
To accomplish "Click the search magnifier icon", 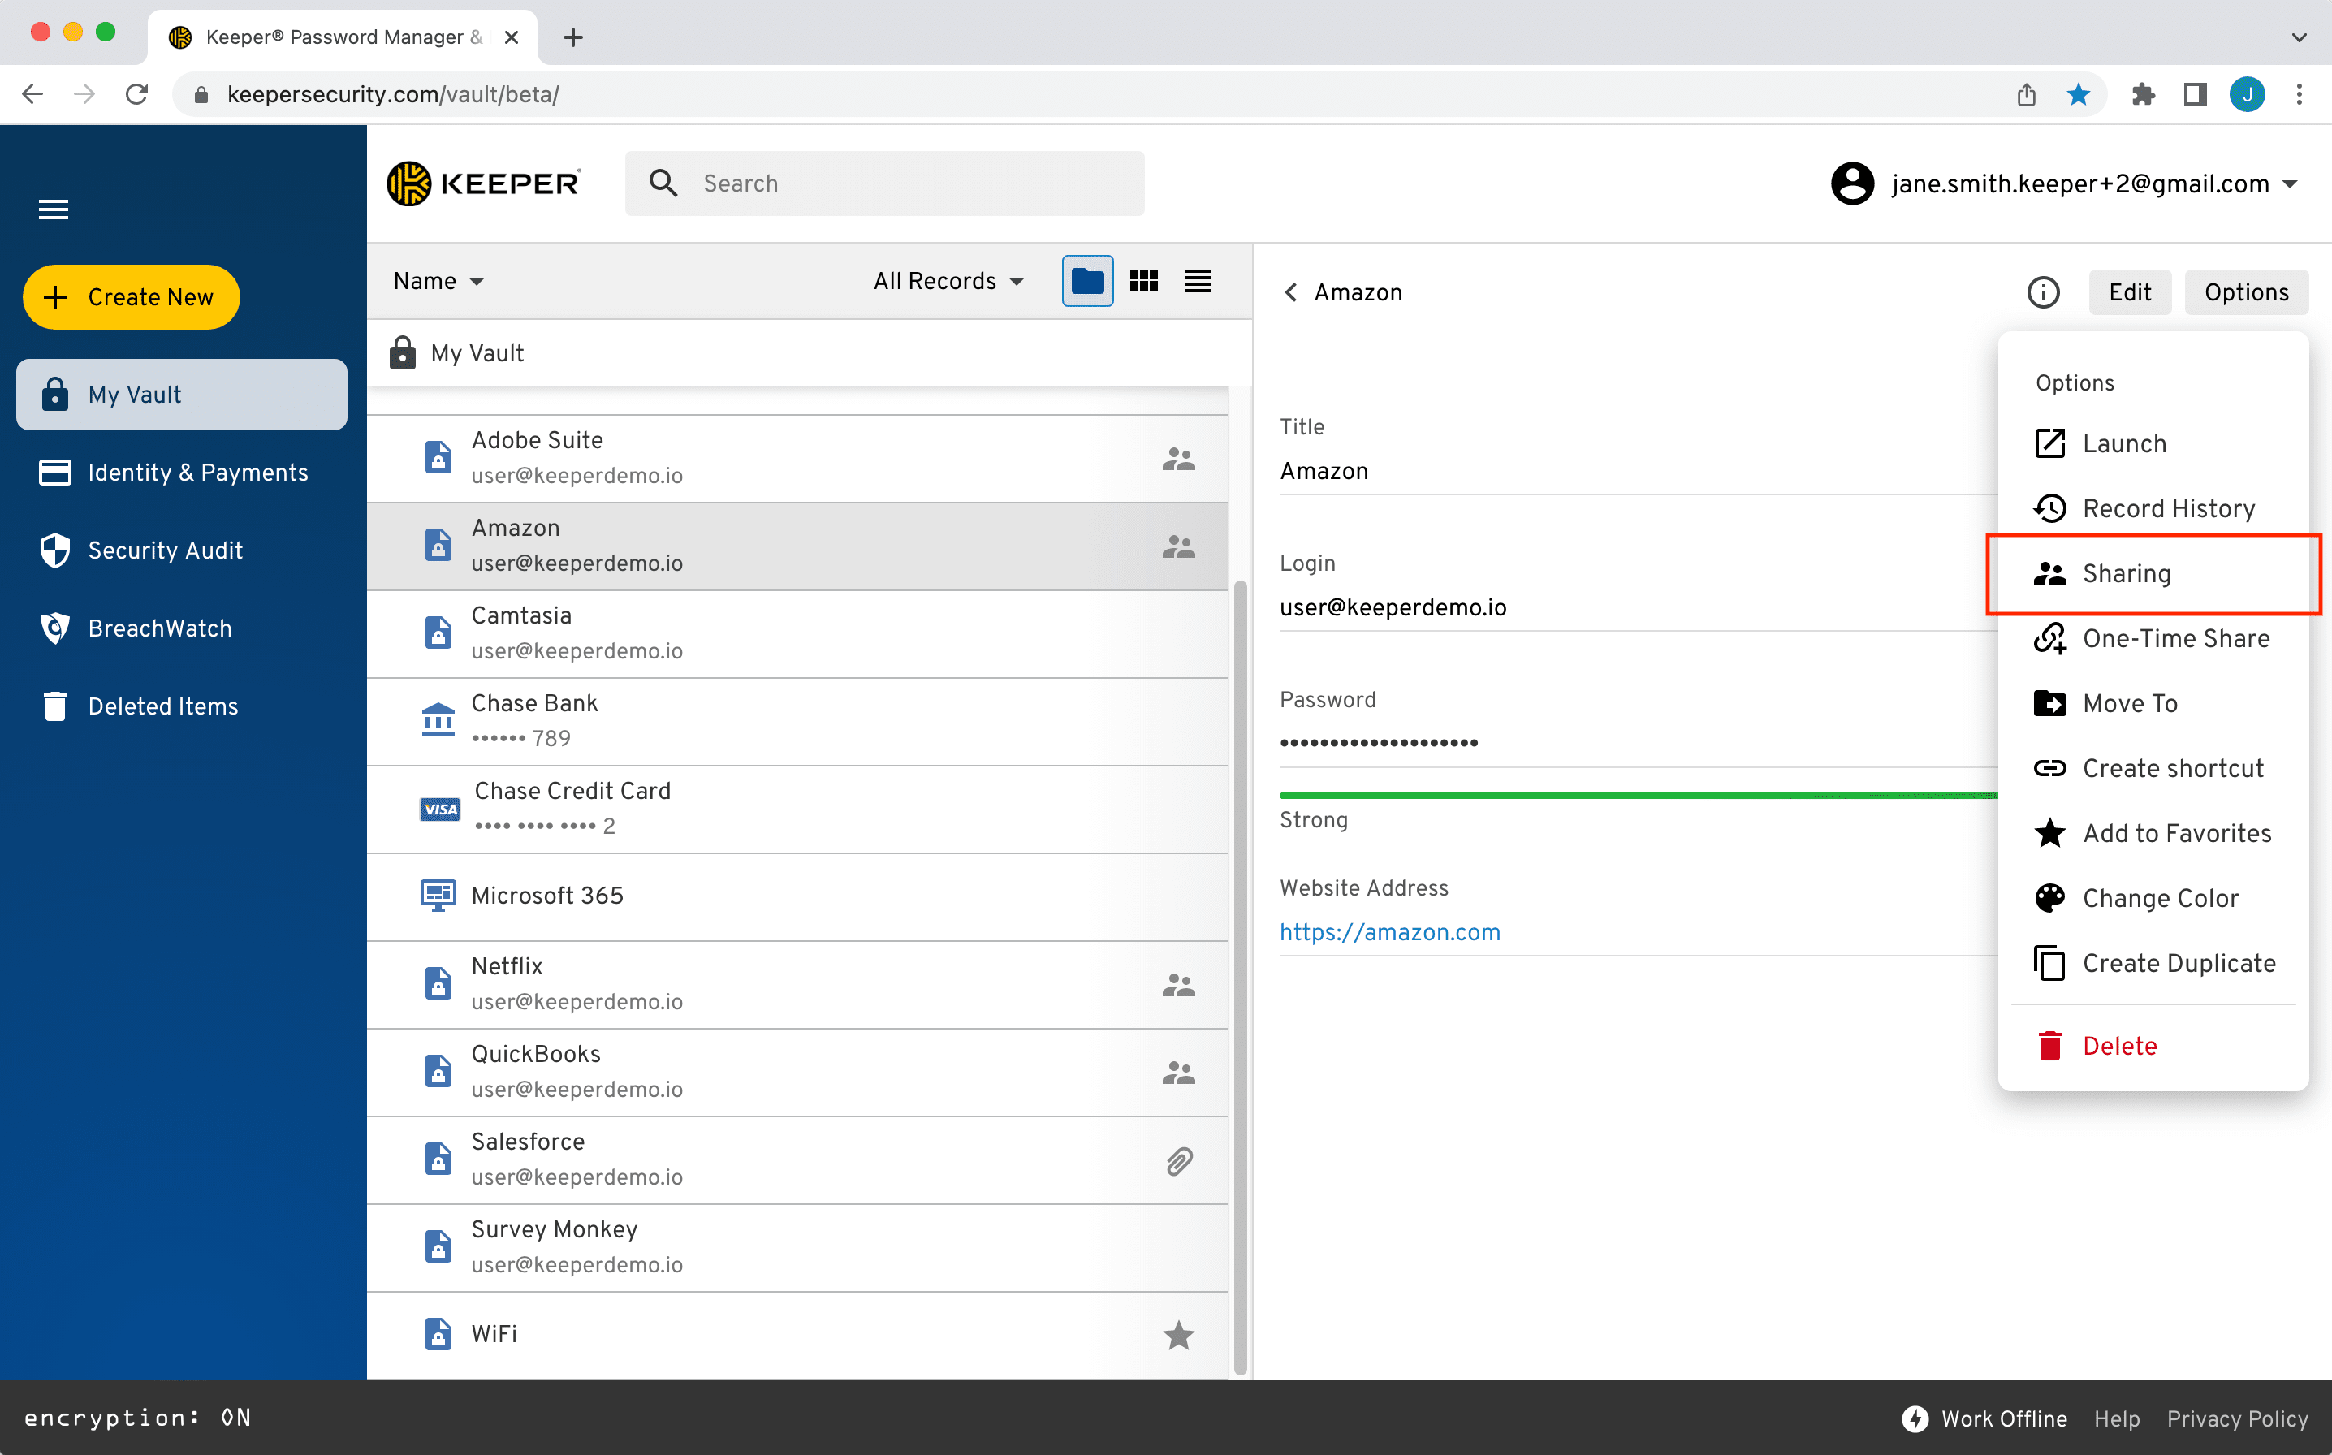I will pos(663,183).
